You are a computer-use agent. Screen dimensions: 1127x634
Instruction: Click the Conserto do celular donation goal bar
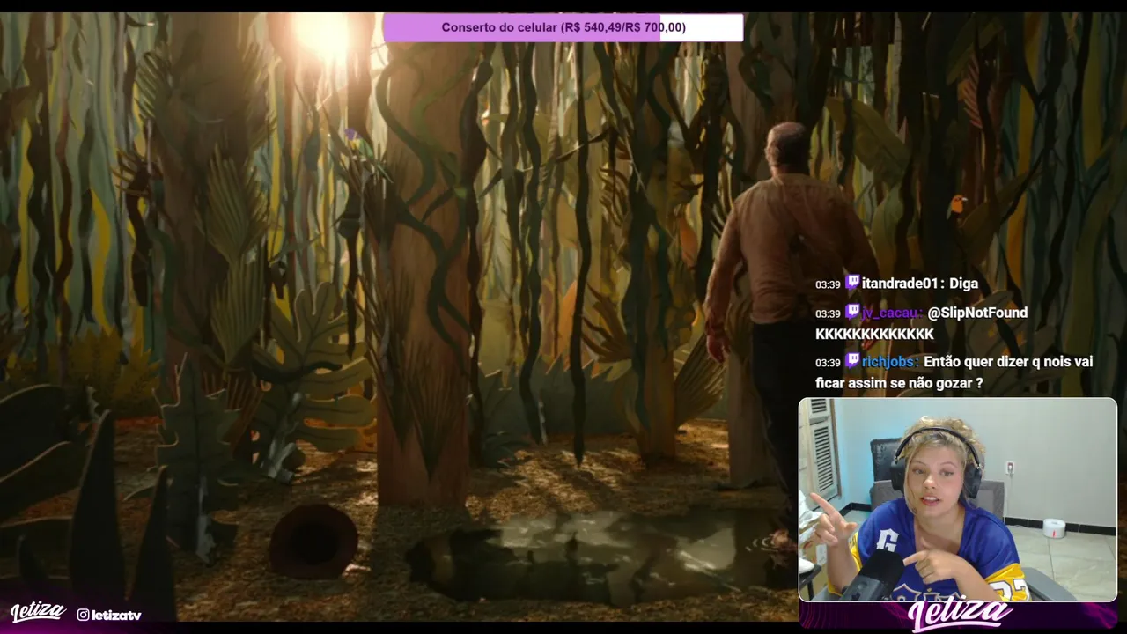point(563,27)
